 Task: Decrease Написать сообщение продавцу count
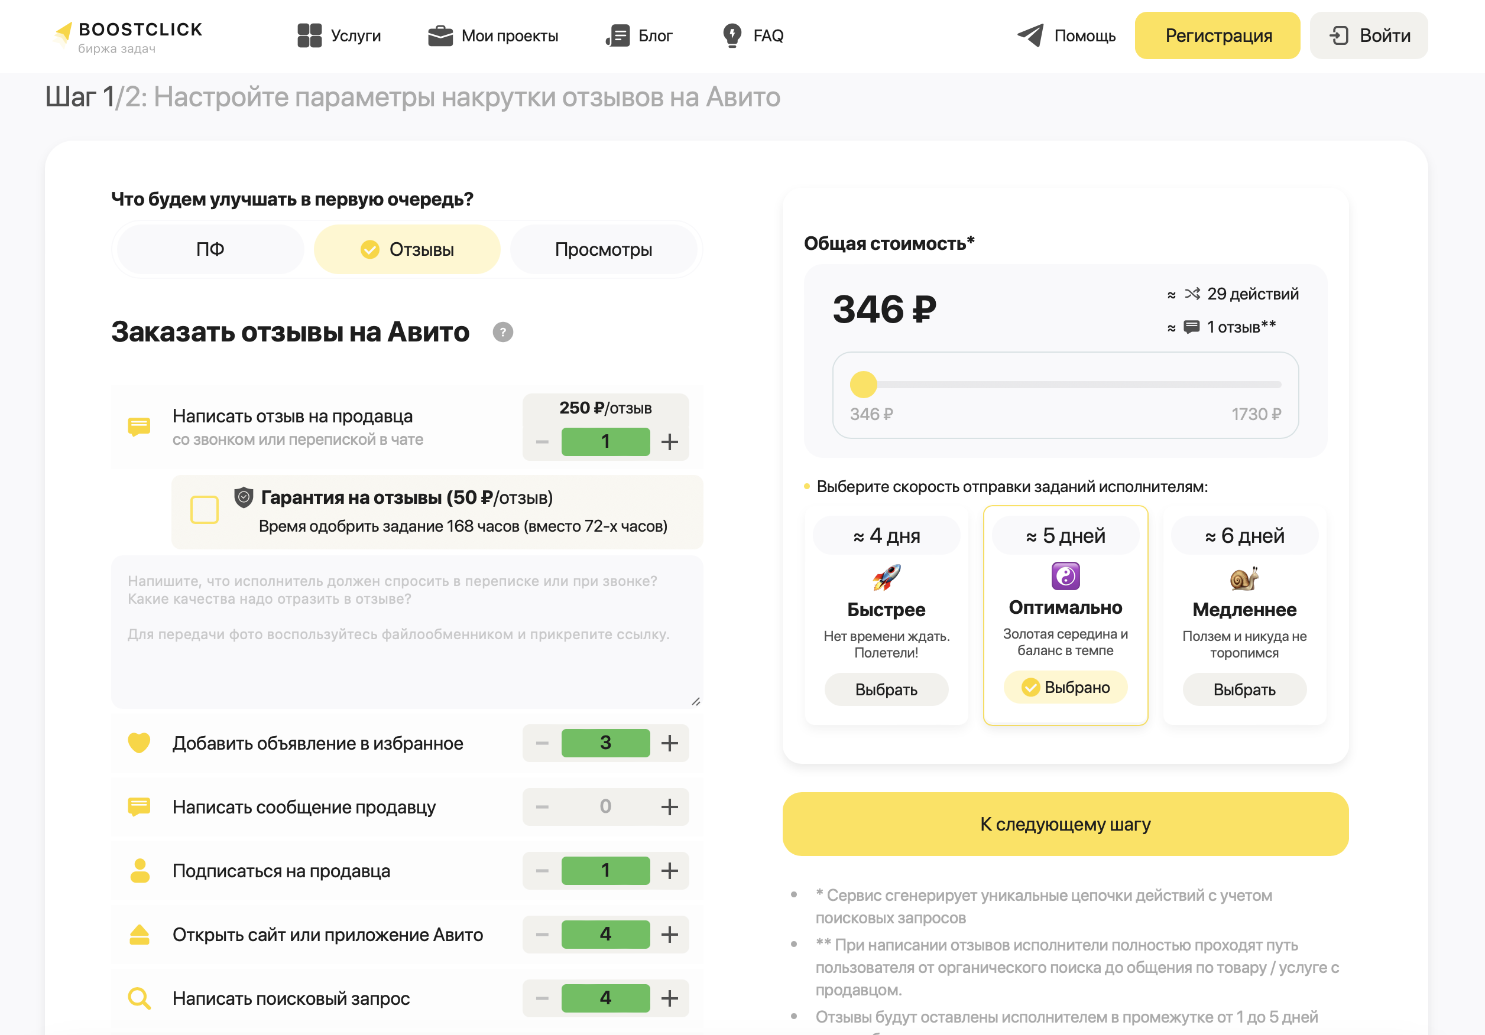[542, 807]
